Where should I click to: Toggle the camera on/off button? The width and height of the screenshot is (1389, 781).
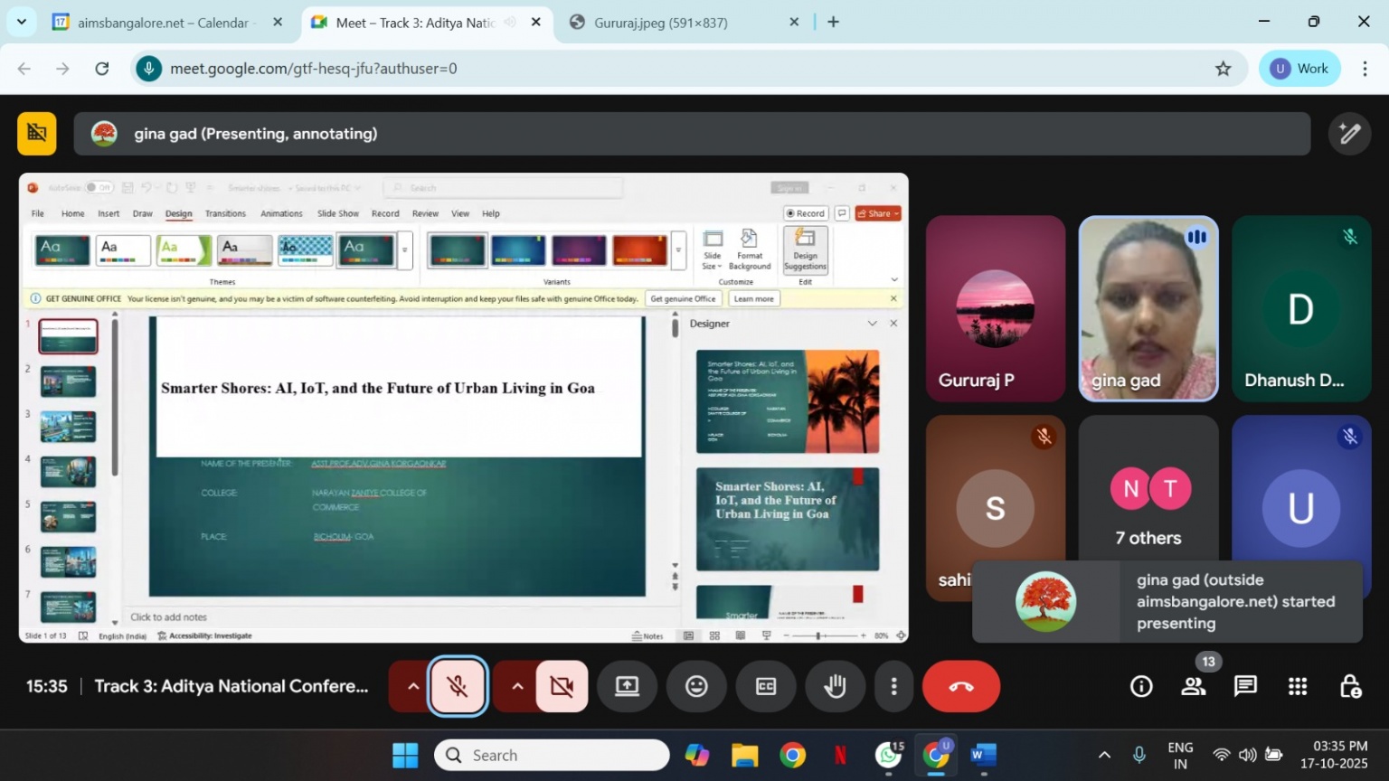coord(562,686)
